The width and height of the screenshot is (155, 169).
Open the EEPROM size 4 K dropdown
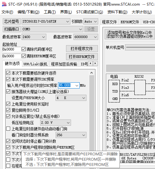(71, 98)
